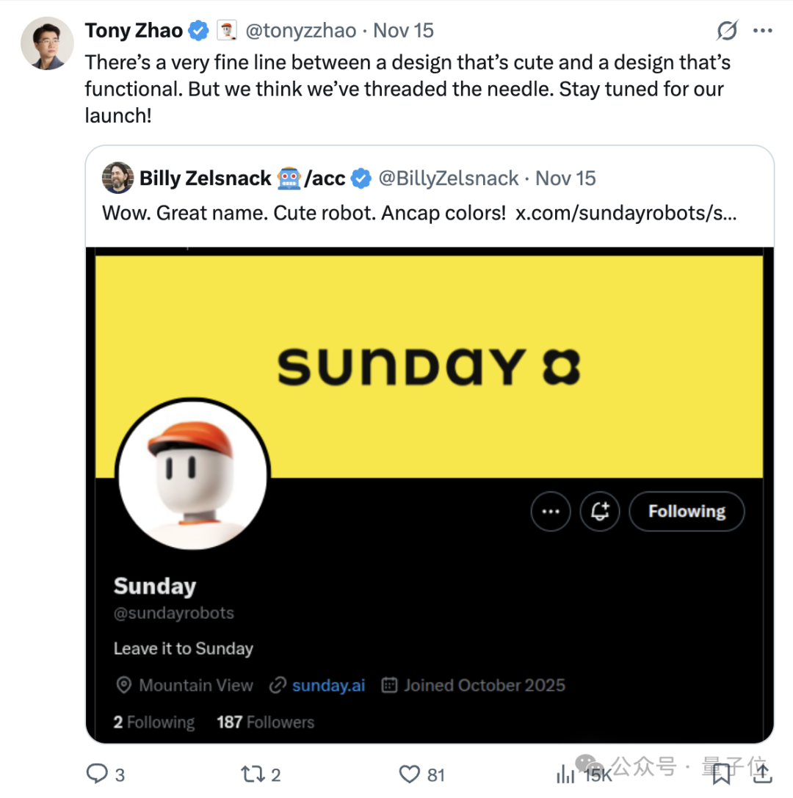View the 187 Followers list
793x798 pixels.
click(265, 722)
